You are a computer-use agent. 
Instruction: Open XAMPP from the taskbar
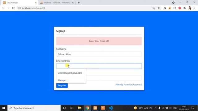point(95,108)
